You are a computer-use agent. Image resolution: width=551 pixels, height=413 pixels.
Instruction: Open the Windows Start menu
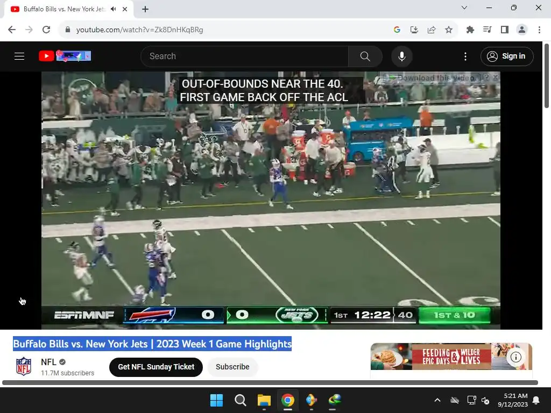click(216, 400)
